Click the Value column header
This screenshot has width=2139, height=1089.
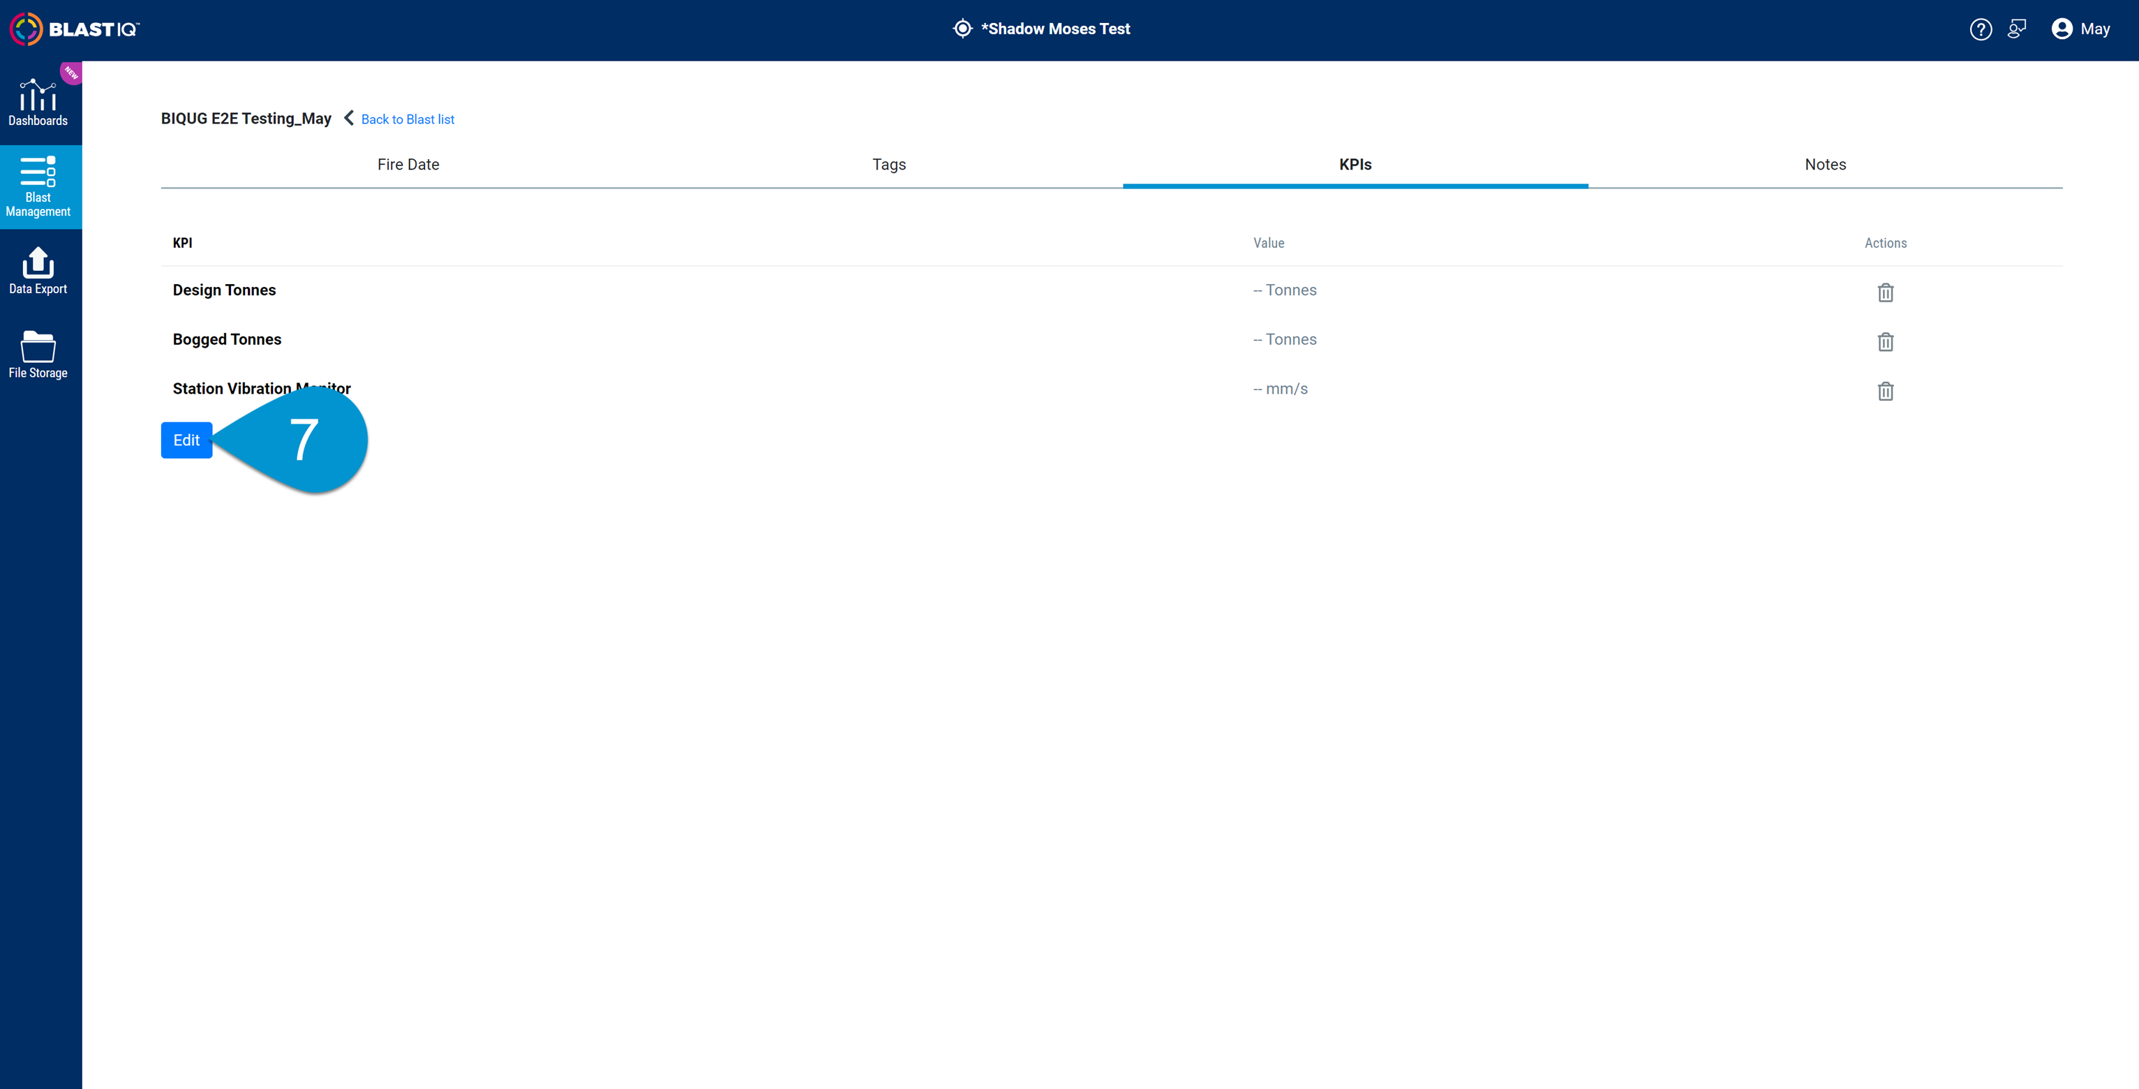tap(1269, 242)
